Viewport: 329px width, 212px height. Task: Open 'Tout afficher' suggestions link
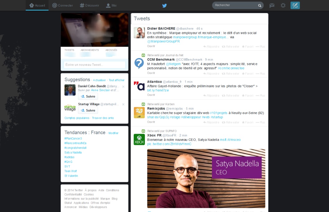point(116,80)
